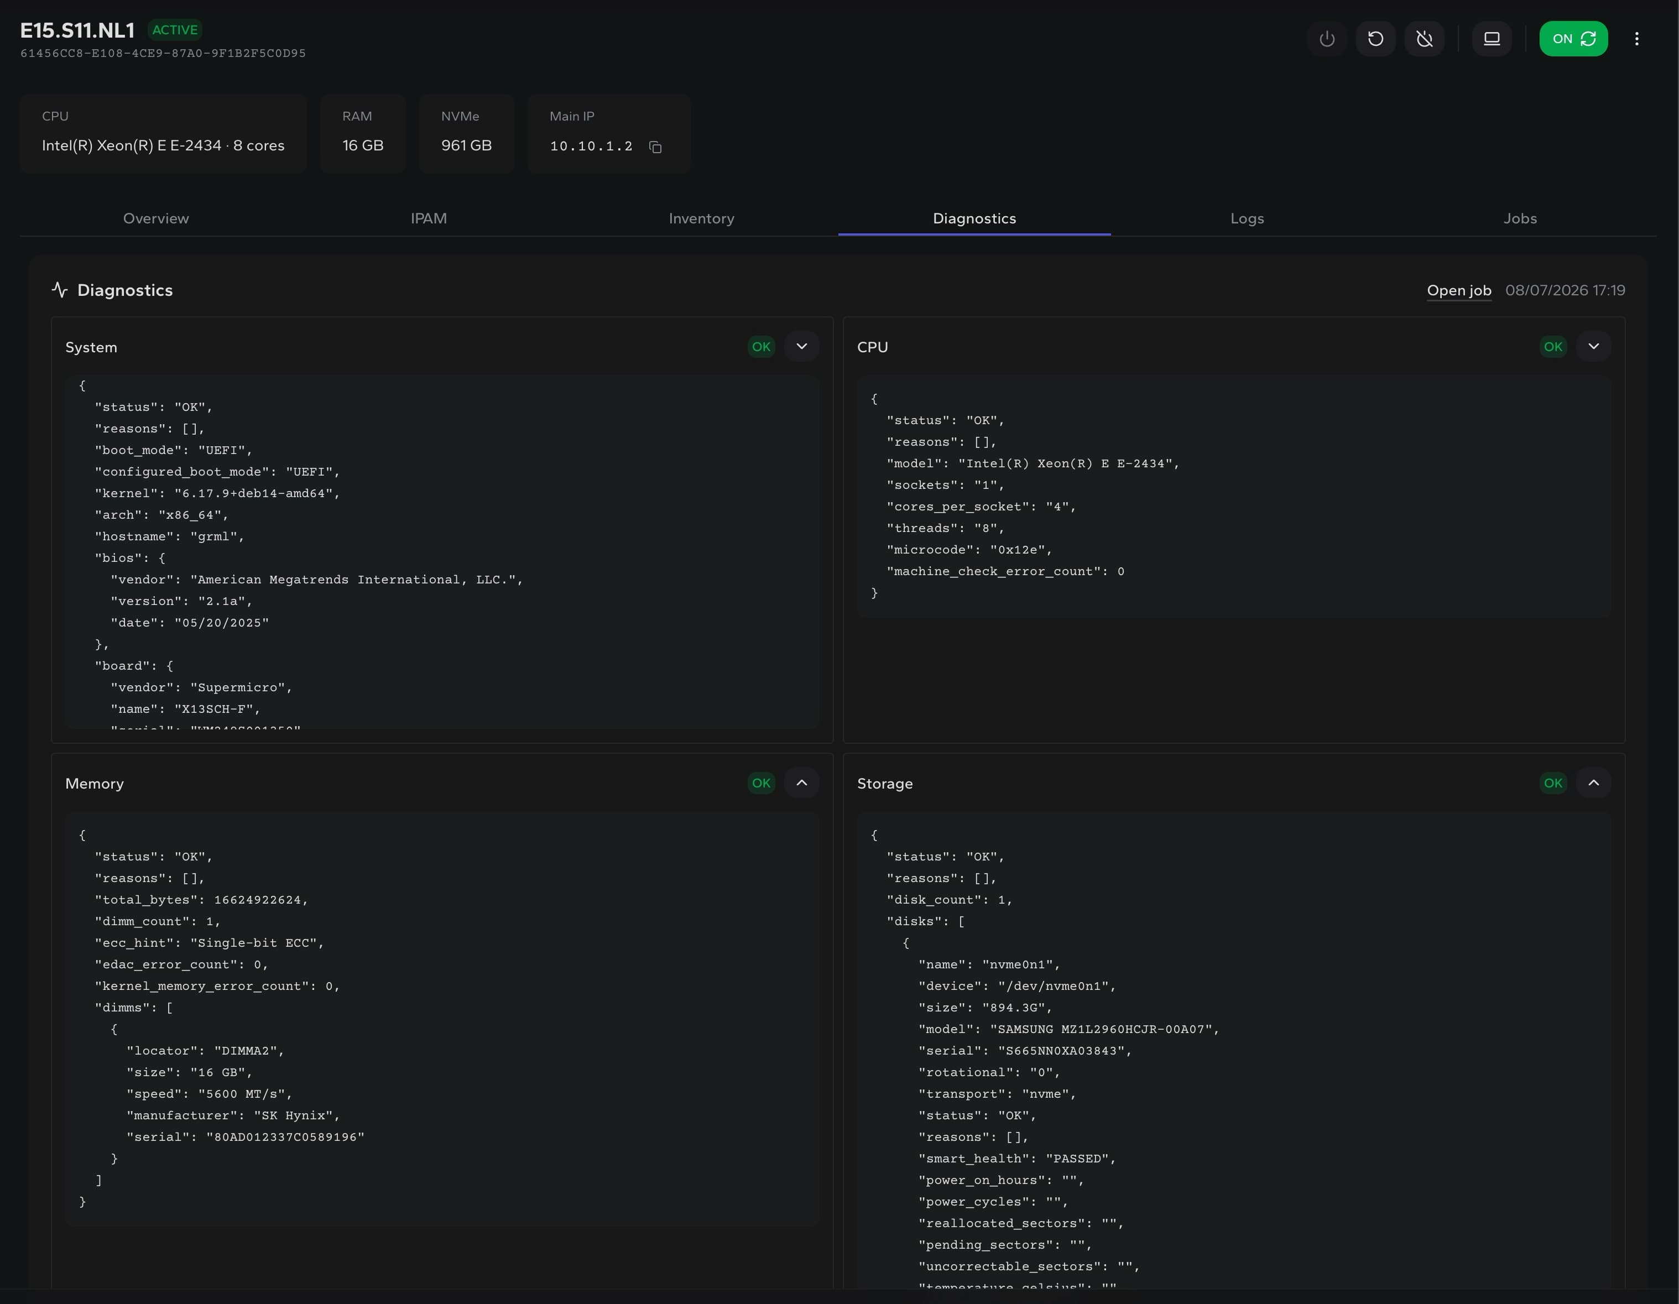Click the RAM value 16 GB
Viewport: 1679px width, 1304px height.
coord(363,145)
